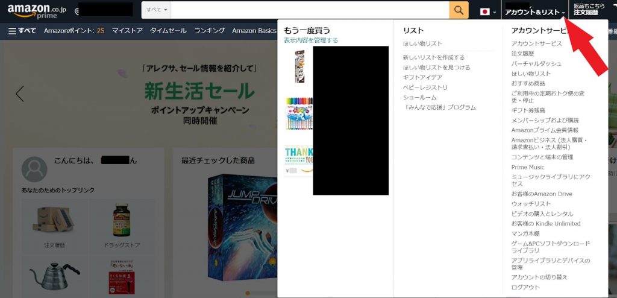
Task: Open タイムセール in the navigation bar
Action: [168, 31]
